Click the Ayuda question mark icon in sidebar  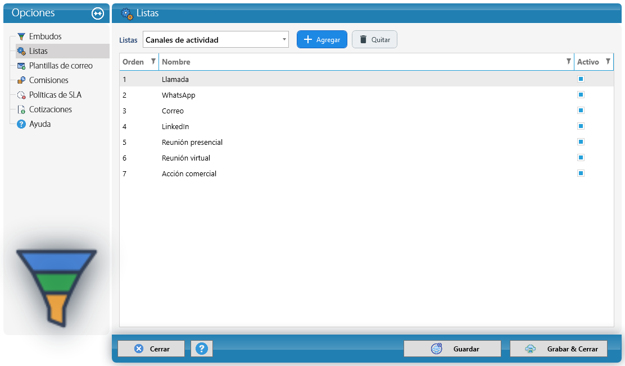point(21,124)
